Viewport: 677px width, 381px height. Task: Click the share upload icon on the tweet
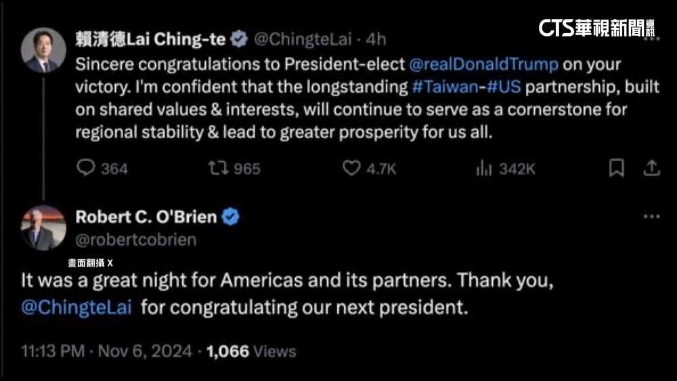coord(651,168)
